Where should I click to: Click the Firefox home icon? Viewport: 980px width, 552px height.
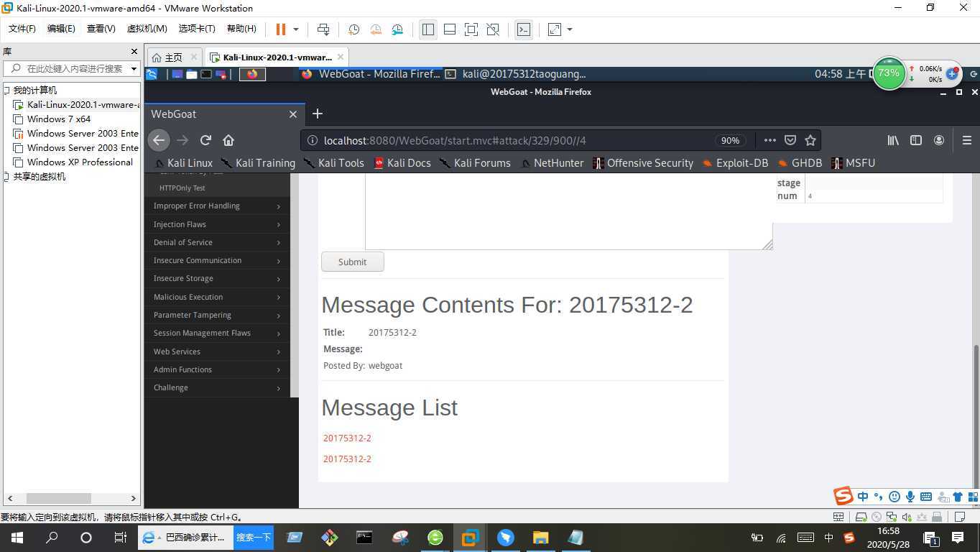228,140
